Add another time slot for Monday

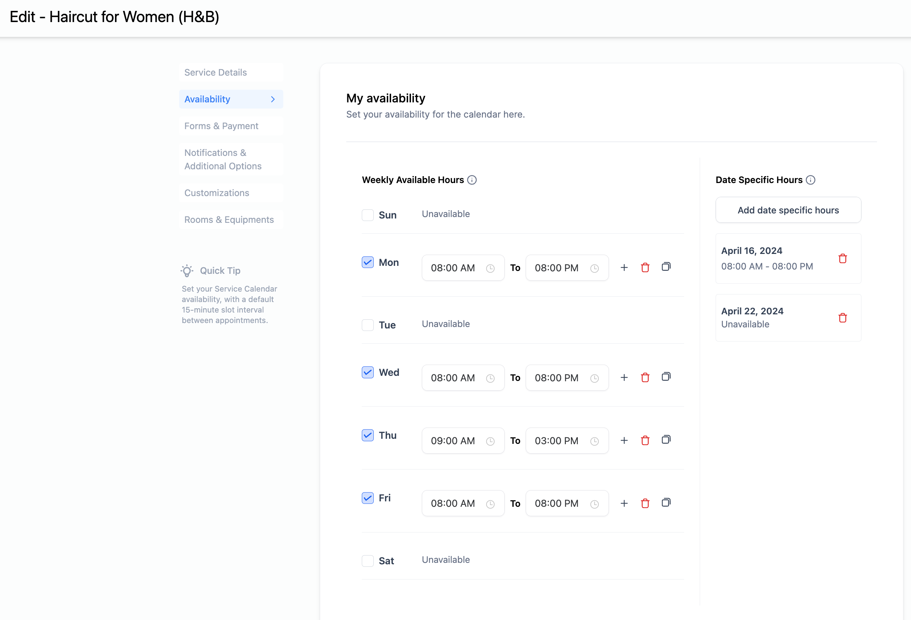[x=624, y=268]
